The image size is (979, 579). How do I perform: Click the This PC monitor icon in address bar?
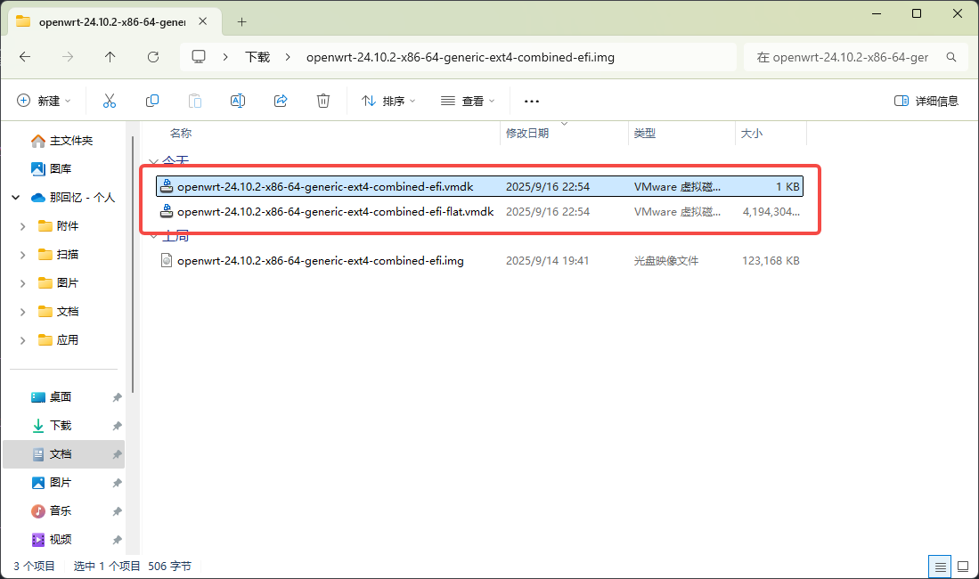point(199,57)
